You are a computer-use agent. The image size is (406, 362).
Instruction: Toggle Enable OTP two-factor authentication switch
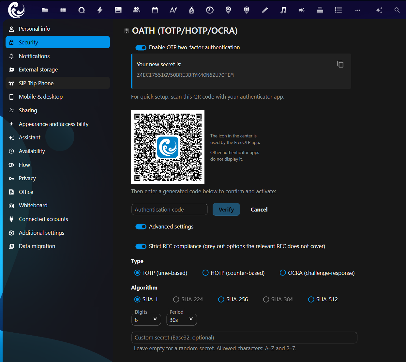pos(141,48)
